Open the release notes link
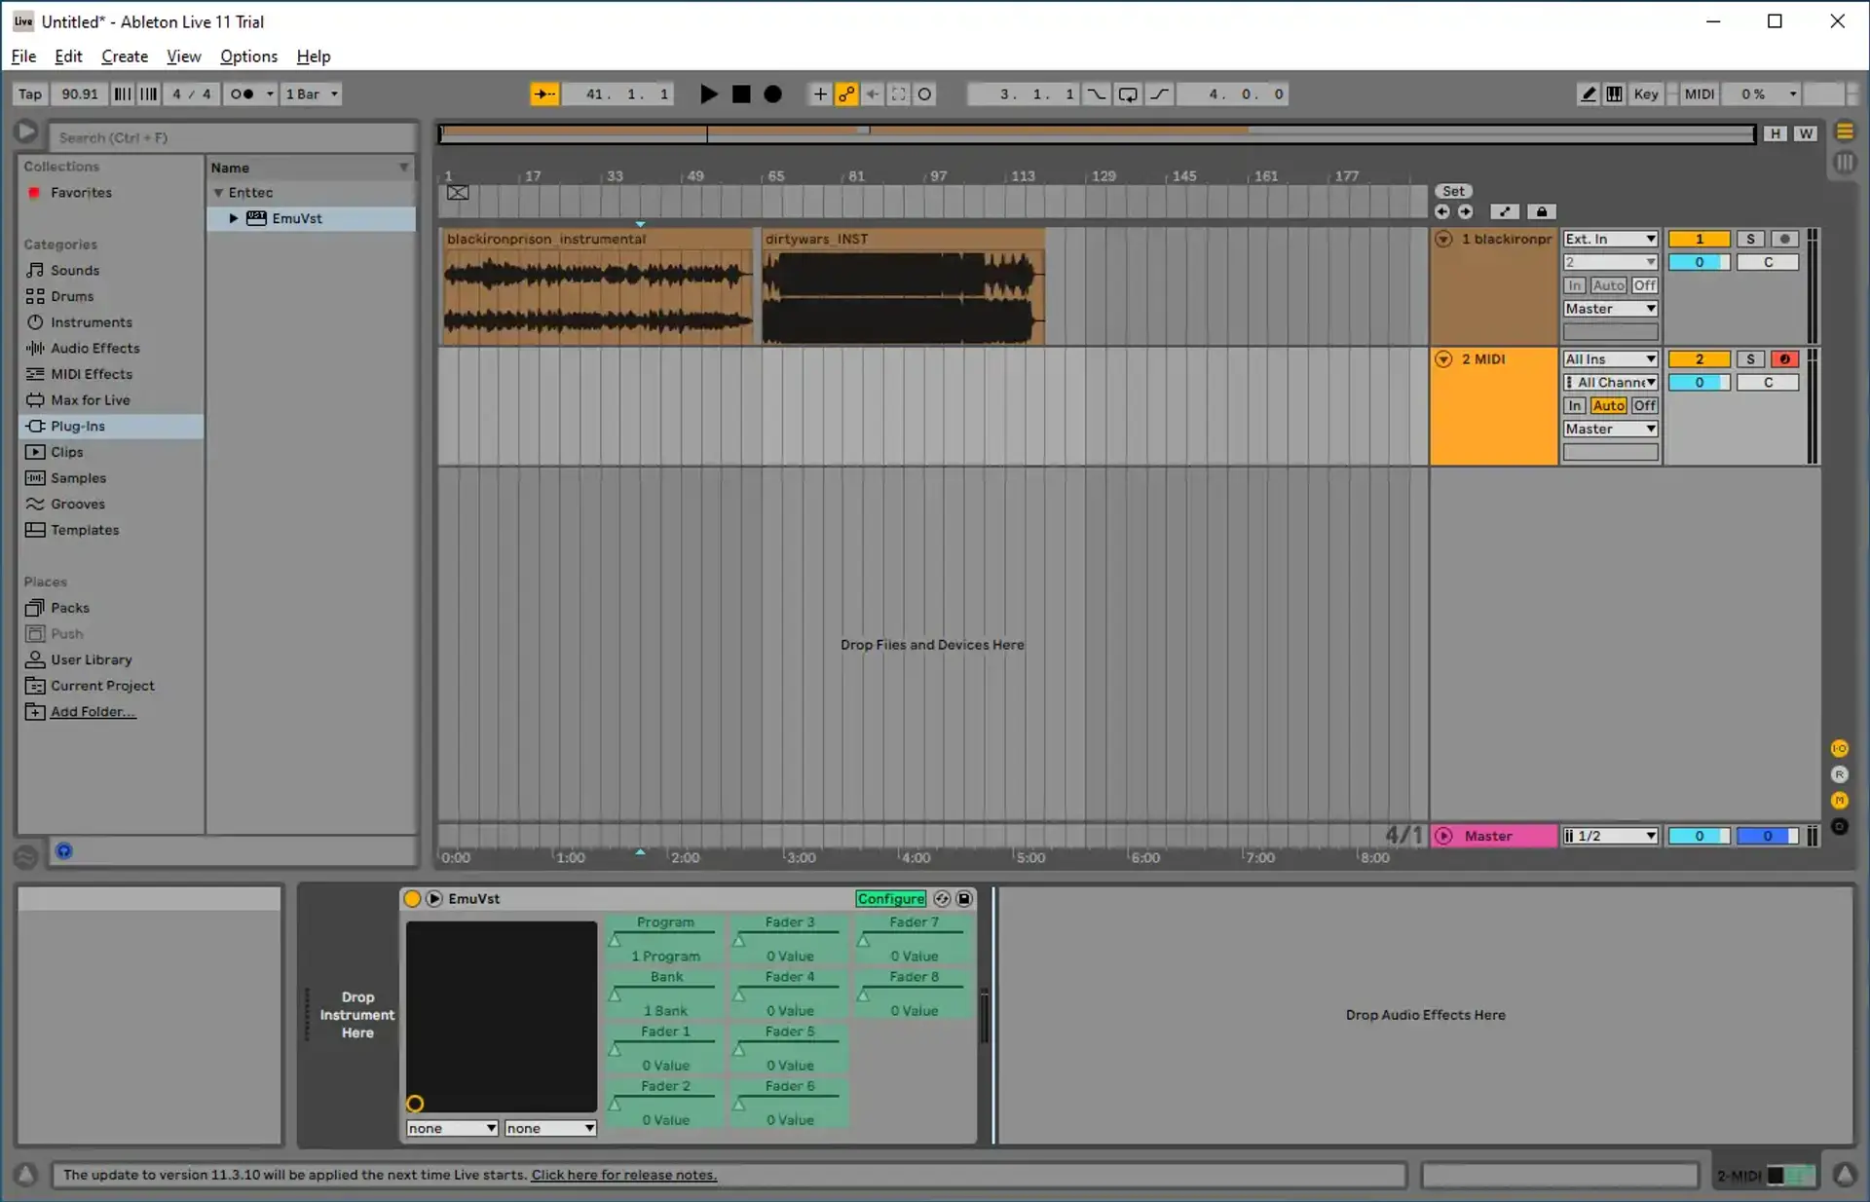The height and width of the screenshot is (1202, 1870). (623, 1175)
